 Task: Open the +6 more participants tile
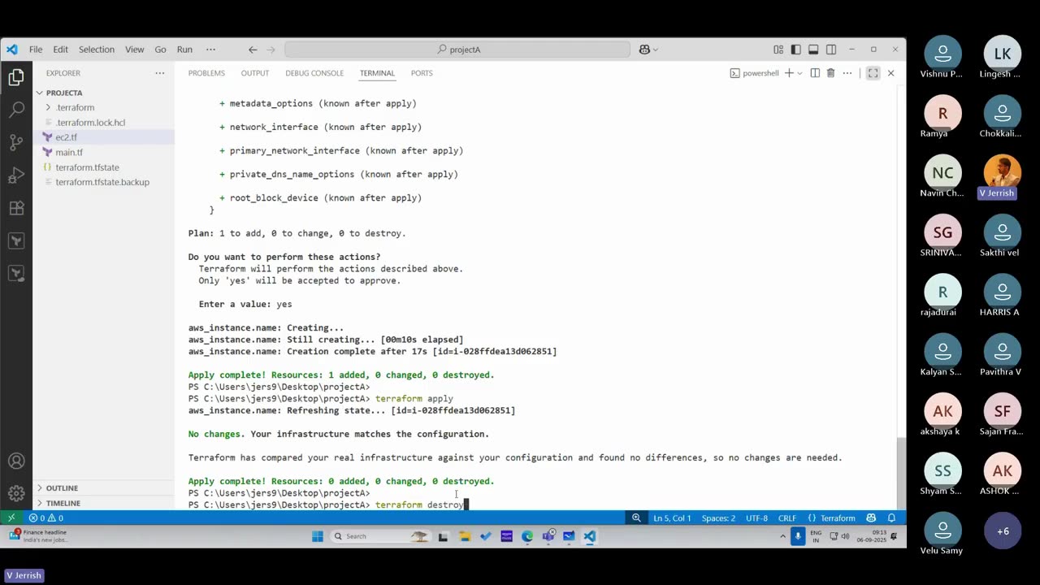pyautogui.click(x=1003, y=531)
